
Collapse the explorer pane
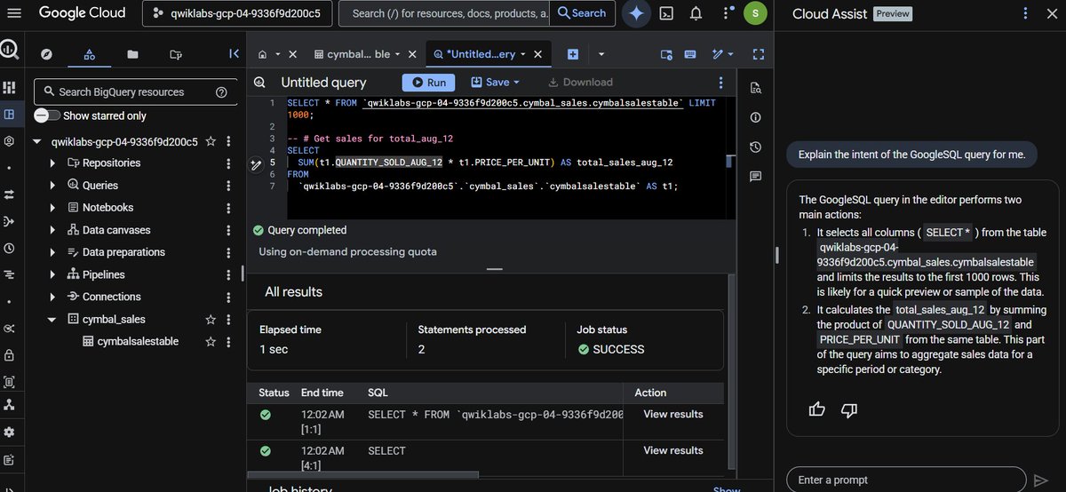(234, 54)
